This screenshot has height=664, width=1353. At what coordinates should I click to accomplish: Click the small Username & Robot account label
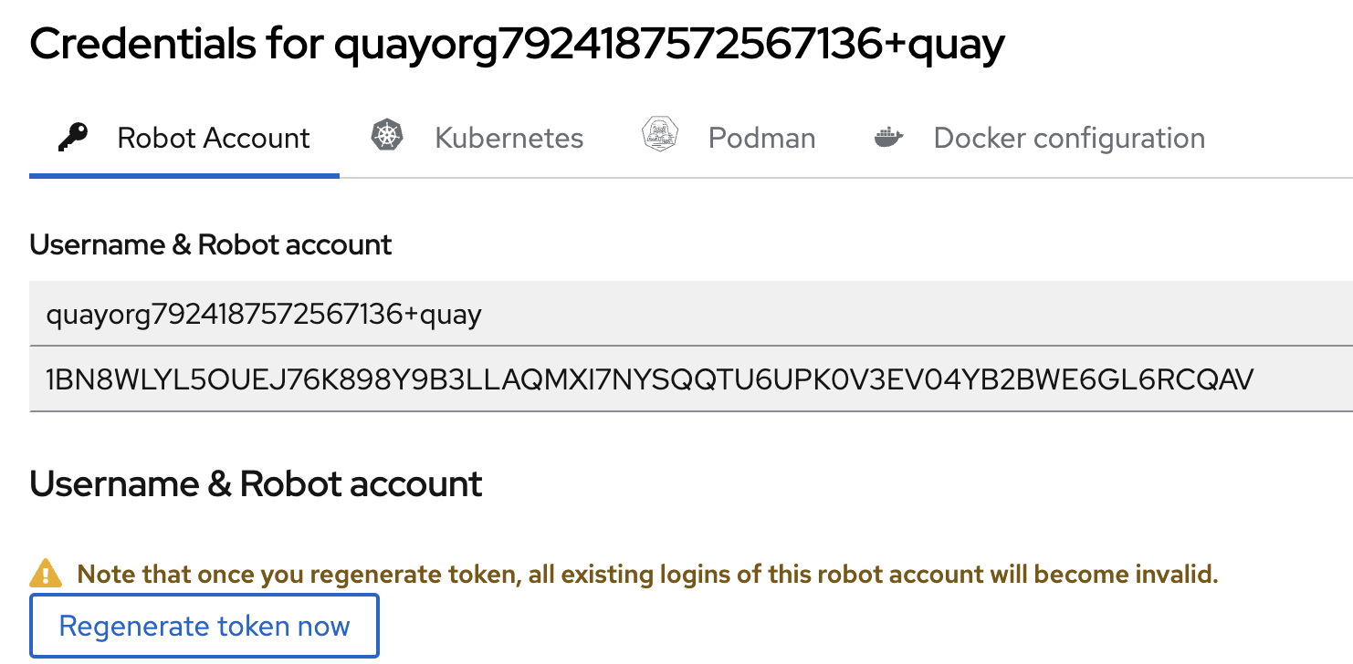211,244
